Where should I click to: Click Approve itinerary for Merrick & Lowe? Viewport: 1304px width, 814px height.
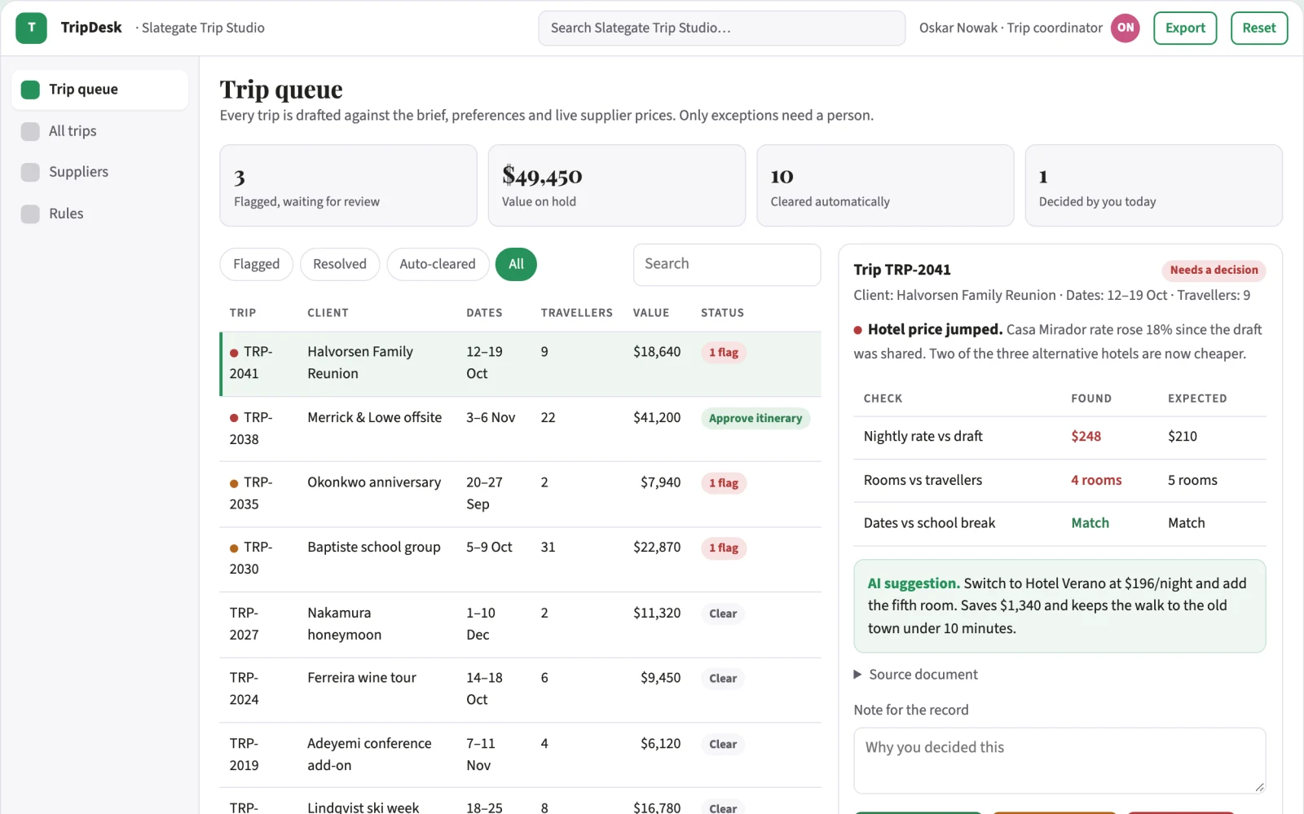[x=756, y=418]
